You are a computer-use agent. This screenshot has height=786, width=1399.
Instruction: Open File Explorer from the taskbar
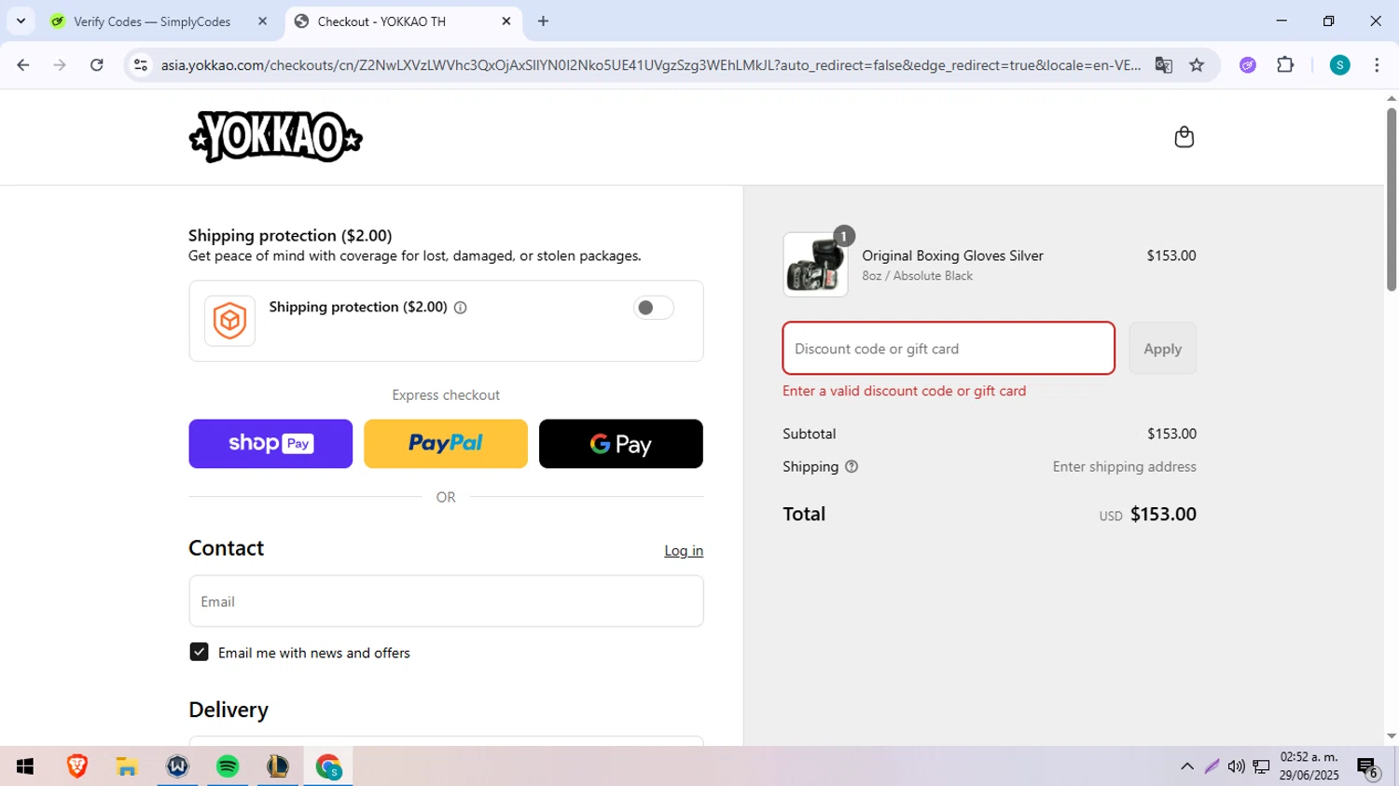127,766
